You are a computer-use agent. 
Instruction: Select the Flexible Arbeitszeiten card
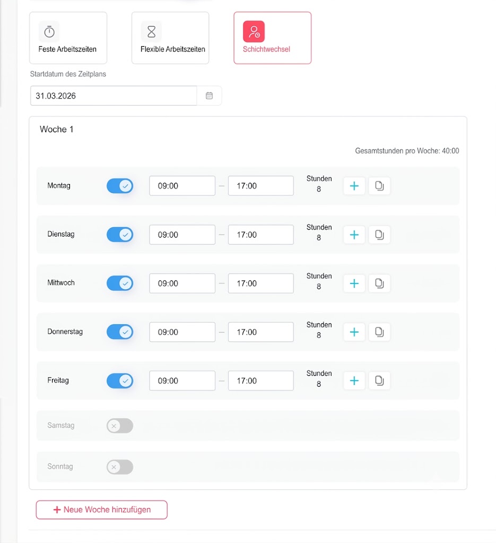170,38
